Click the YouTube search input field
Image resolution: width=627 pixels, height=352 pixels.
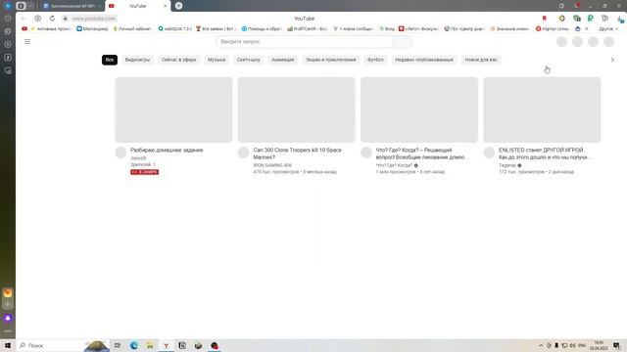[x=305, y=41]
